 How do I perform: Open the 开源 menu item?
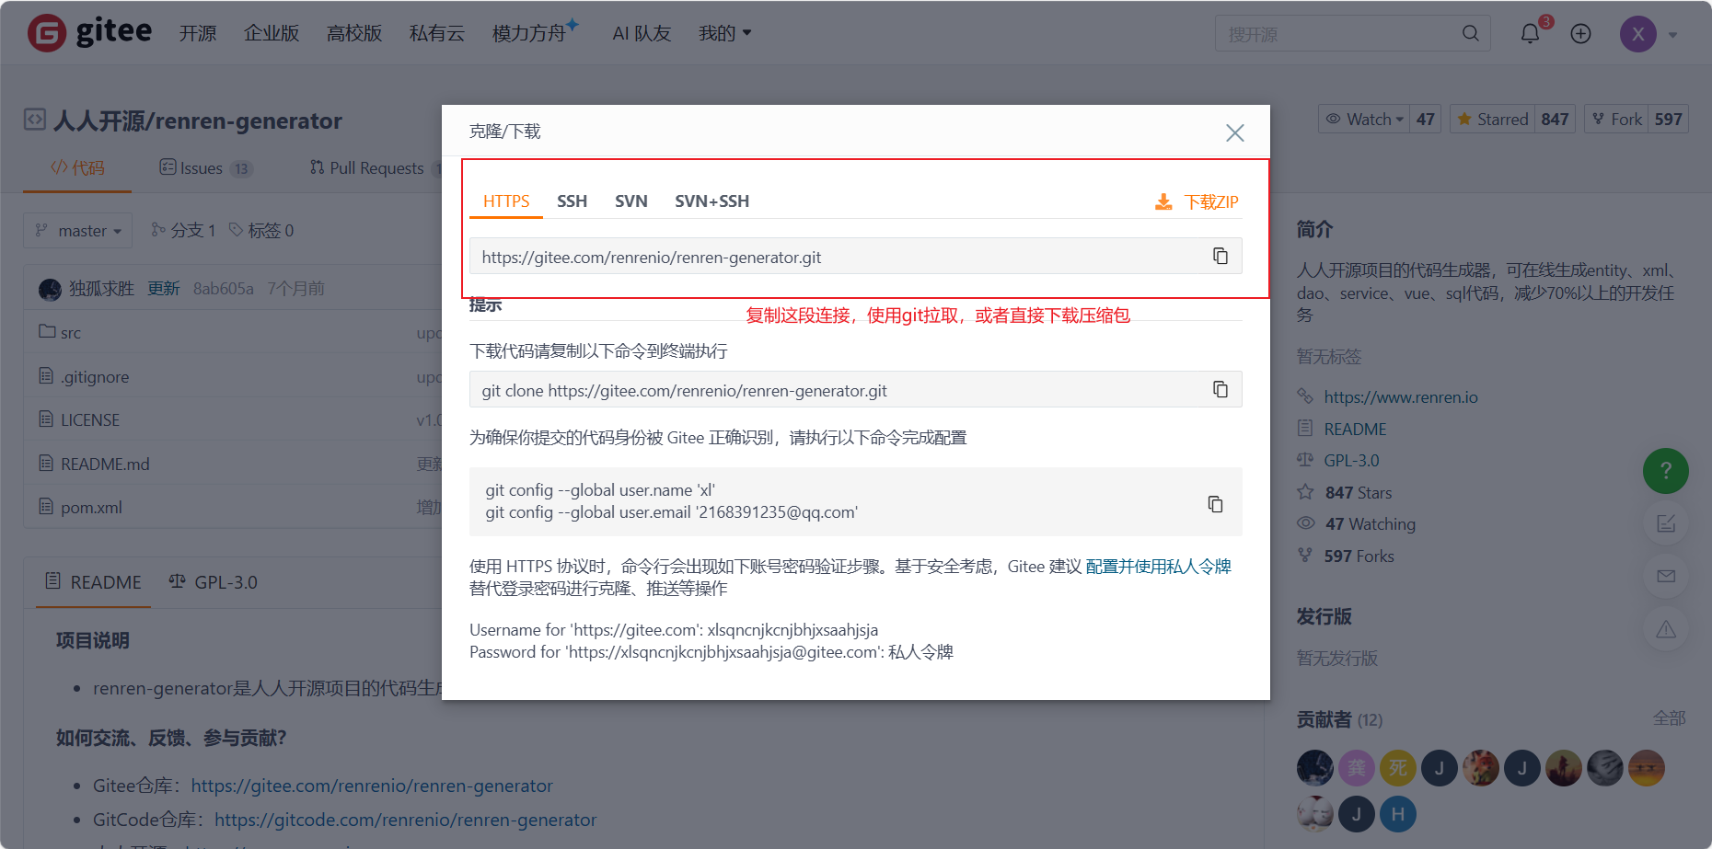point(197,34)
